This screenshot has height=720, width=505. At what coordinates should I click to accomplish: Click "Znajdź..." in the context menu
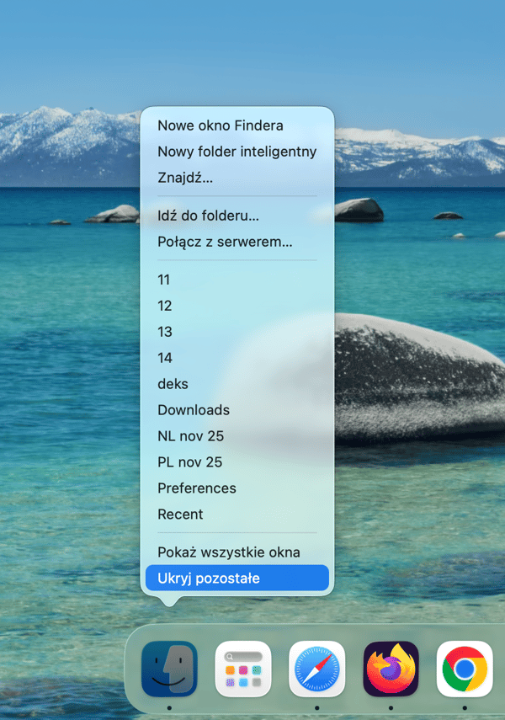(185, 178)
